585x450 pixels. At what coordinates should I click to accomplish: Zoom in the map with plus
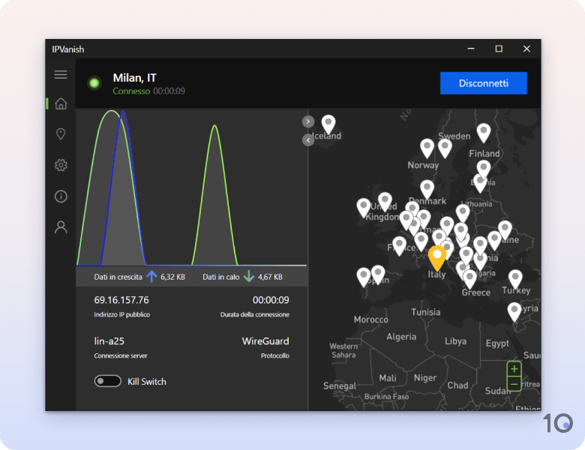coord(514,369)
